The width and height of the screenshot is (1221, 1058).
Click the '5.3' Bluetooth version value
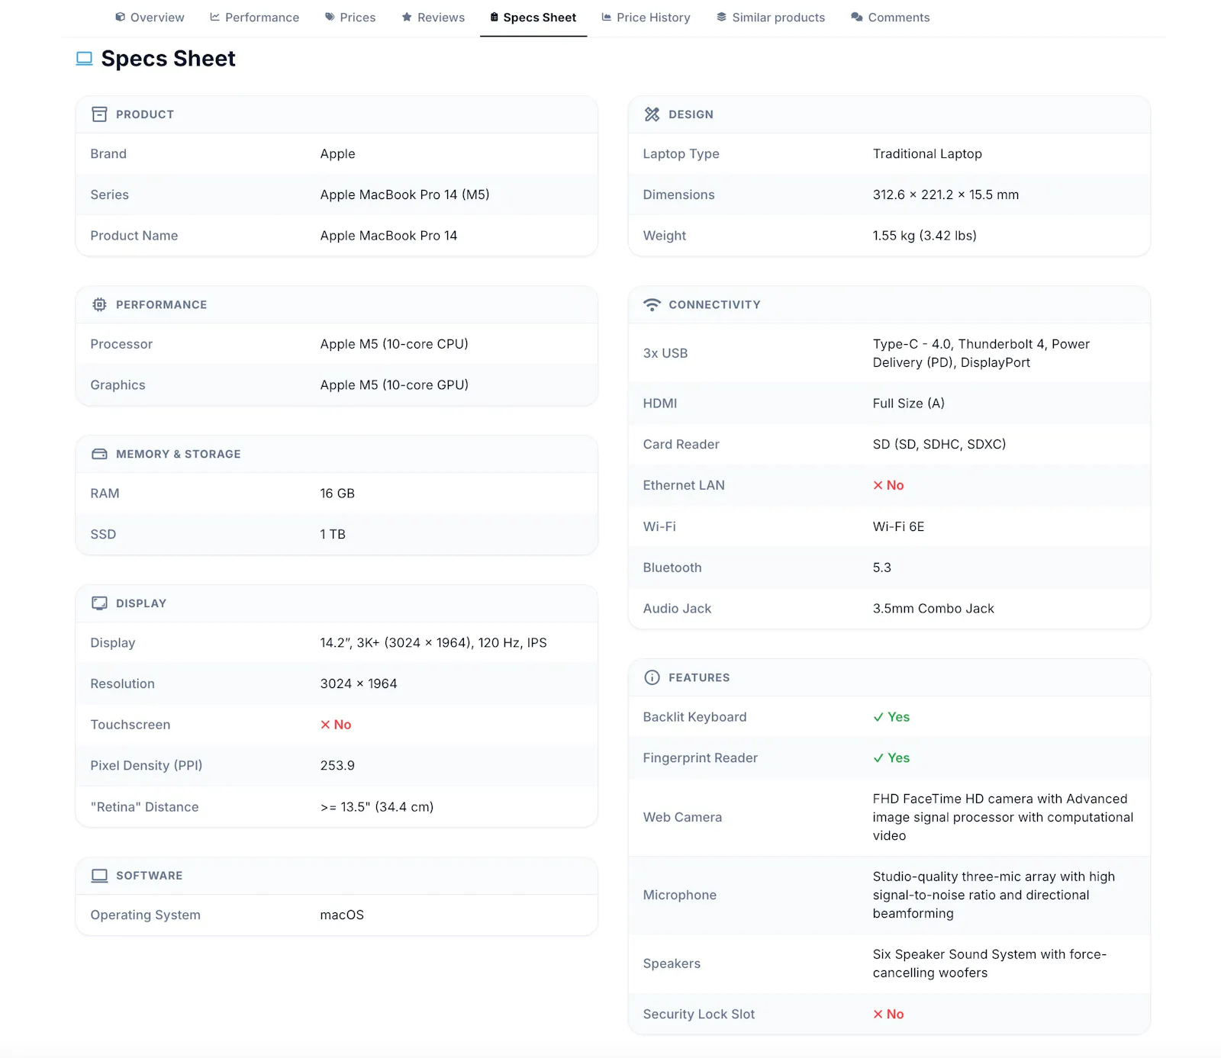coord(881,568)
